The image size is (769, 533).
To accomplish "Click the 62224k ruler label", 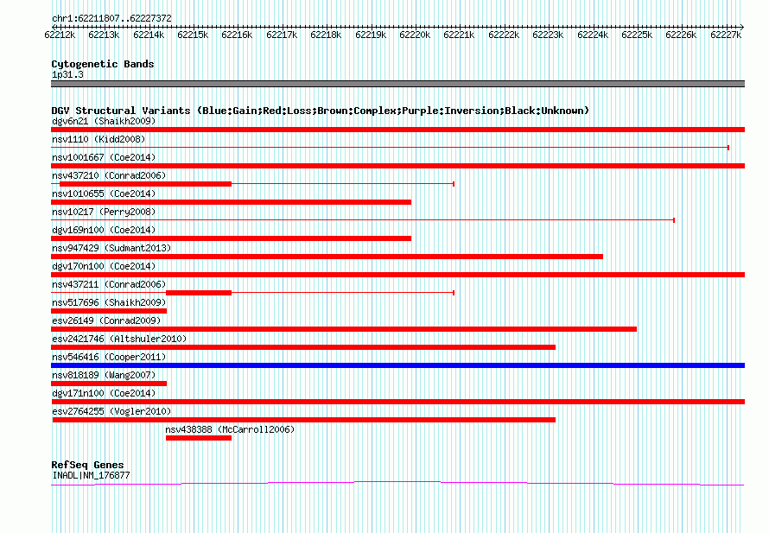I will (x=593, y=35).
